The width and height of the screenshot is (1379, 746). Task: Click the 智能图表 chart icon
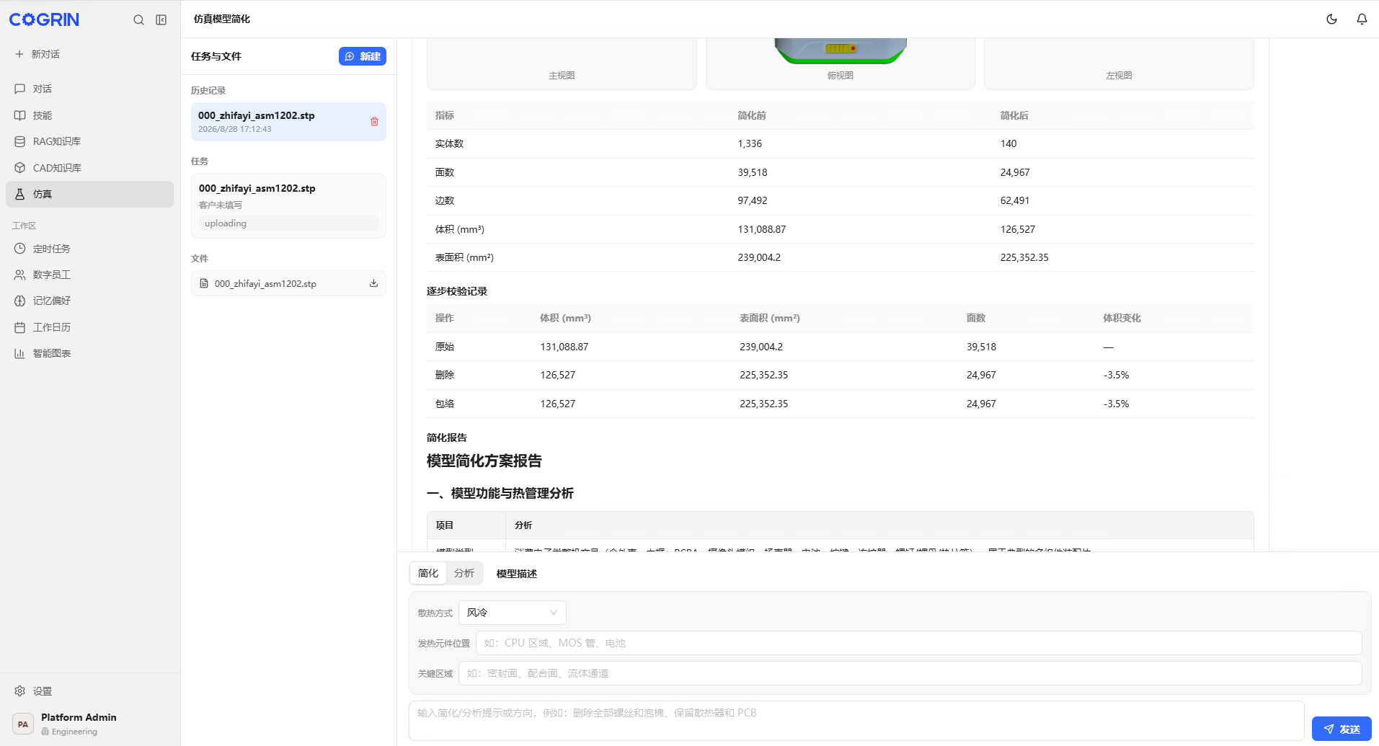tap(20, 353)
